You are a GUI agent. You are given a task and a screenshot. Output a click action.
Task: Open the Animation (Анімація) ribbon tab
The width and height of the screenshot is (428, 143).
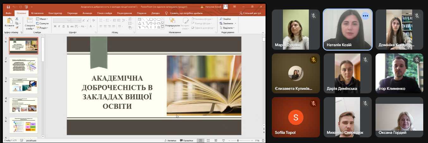(87, 13)
